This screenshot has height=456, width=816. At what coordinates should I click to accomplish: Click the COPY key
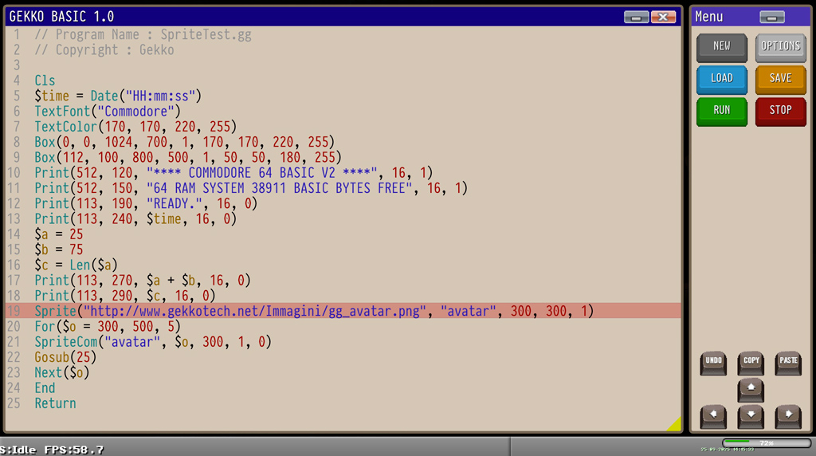(751, 363)
